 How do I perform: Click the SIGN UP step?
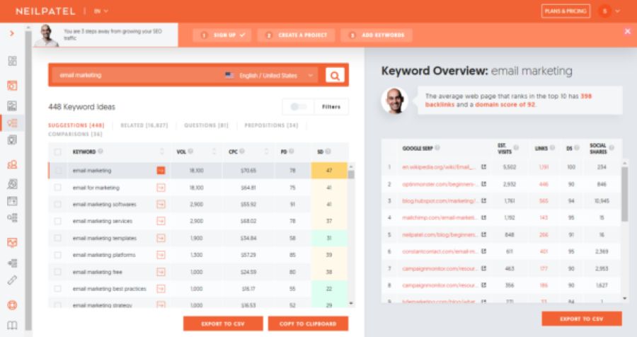click(x=222, y=35)
